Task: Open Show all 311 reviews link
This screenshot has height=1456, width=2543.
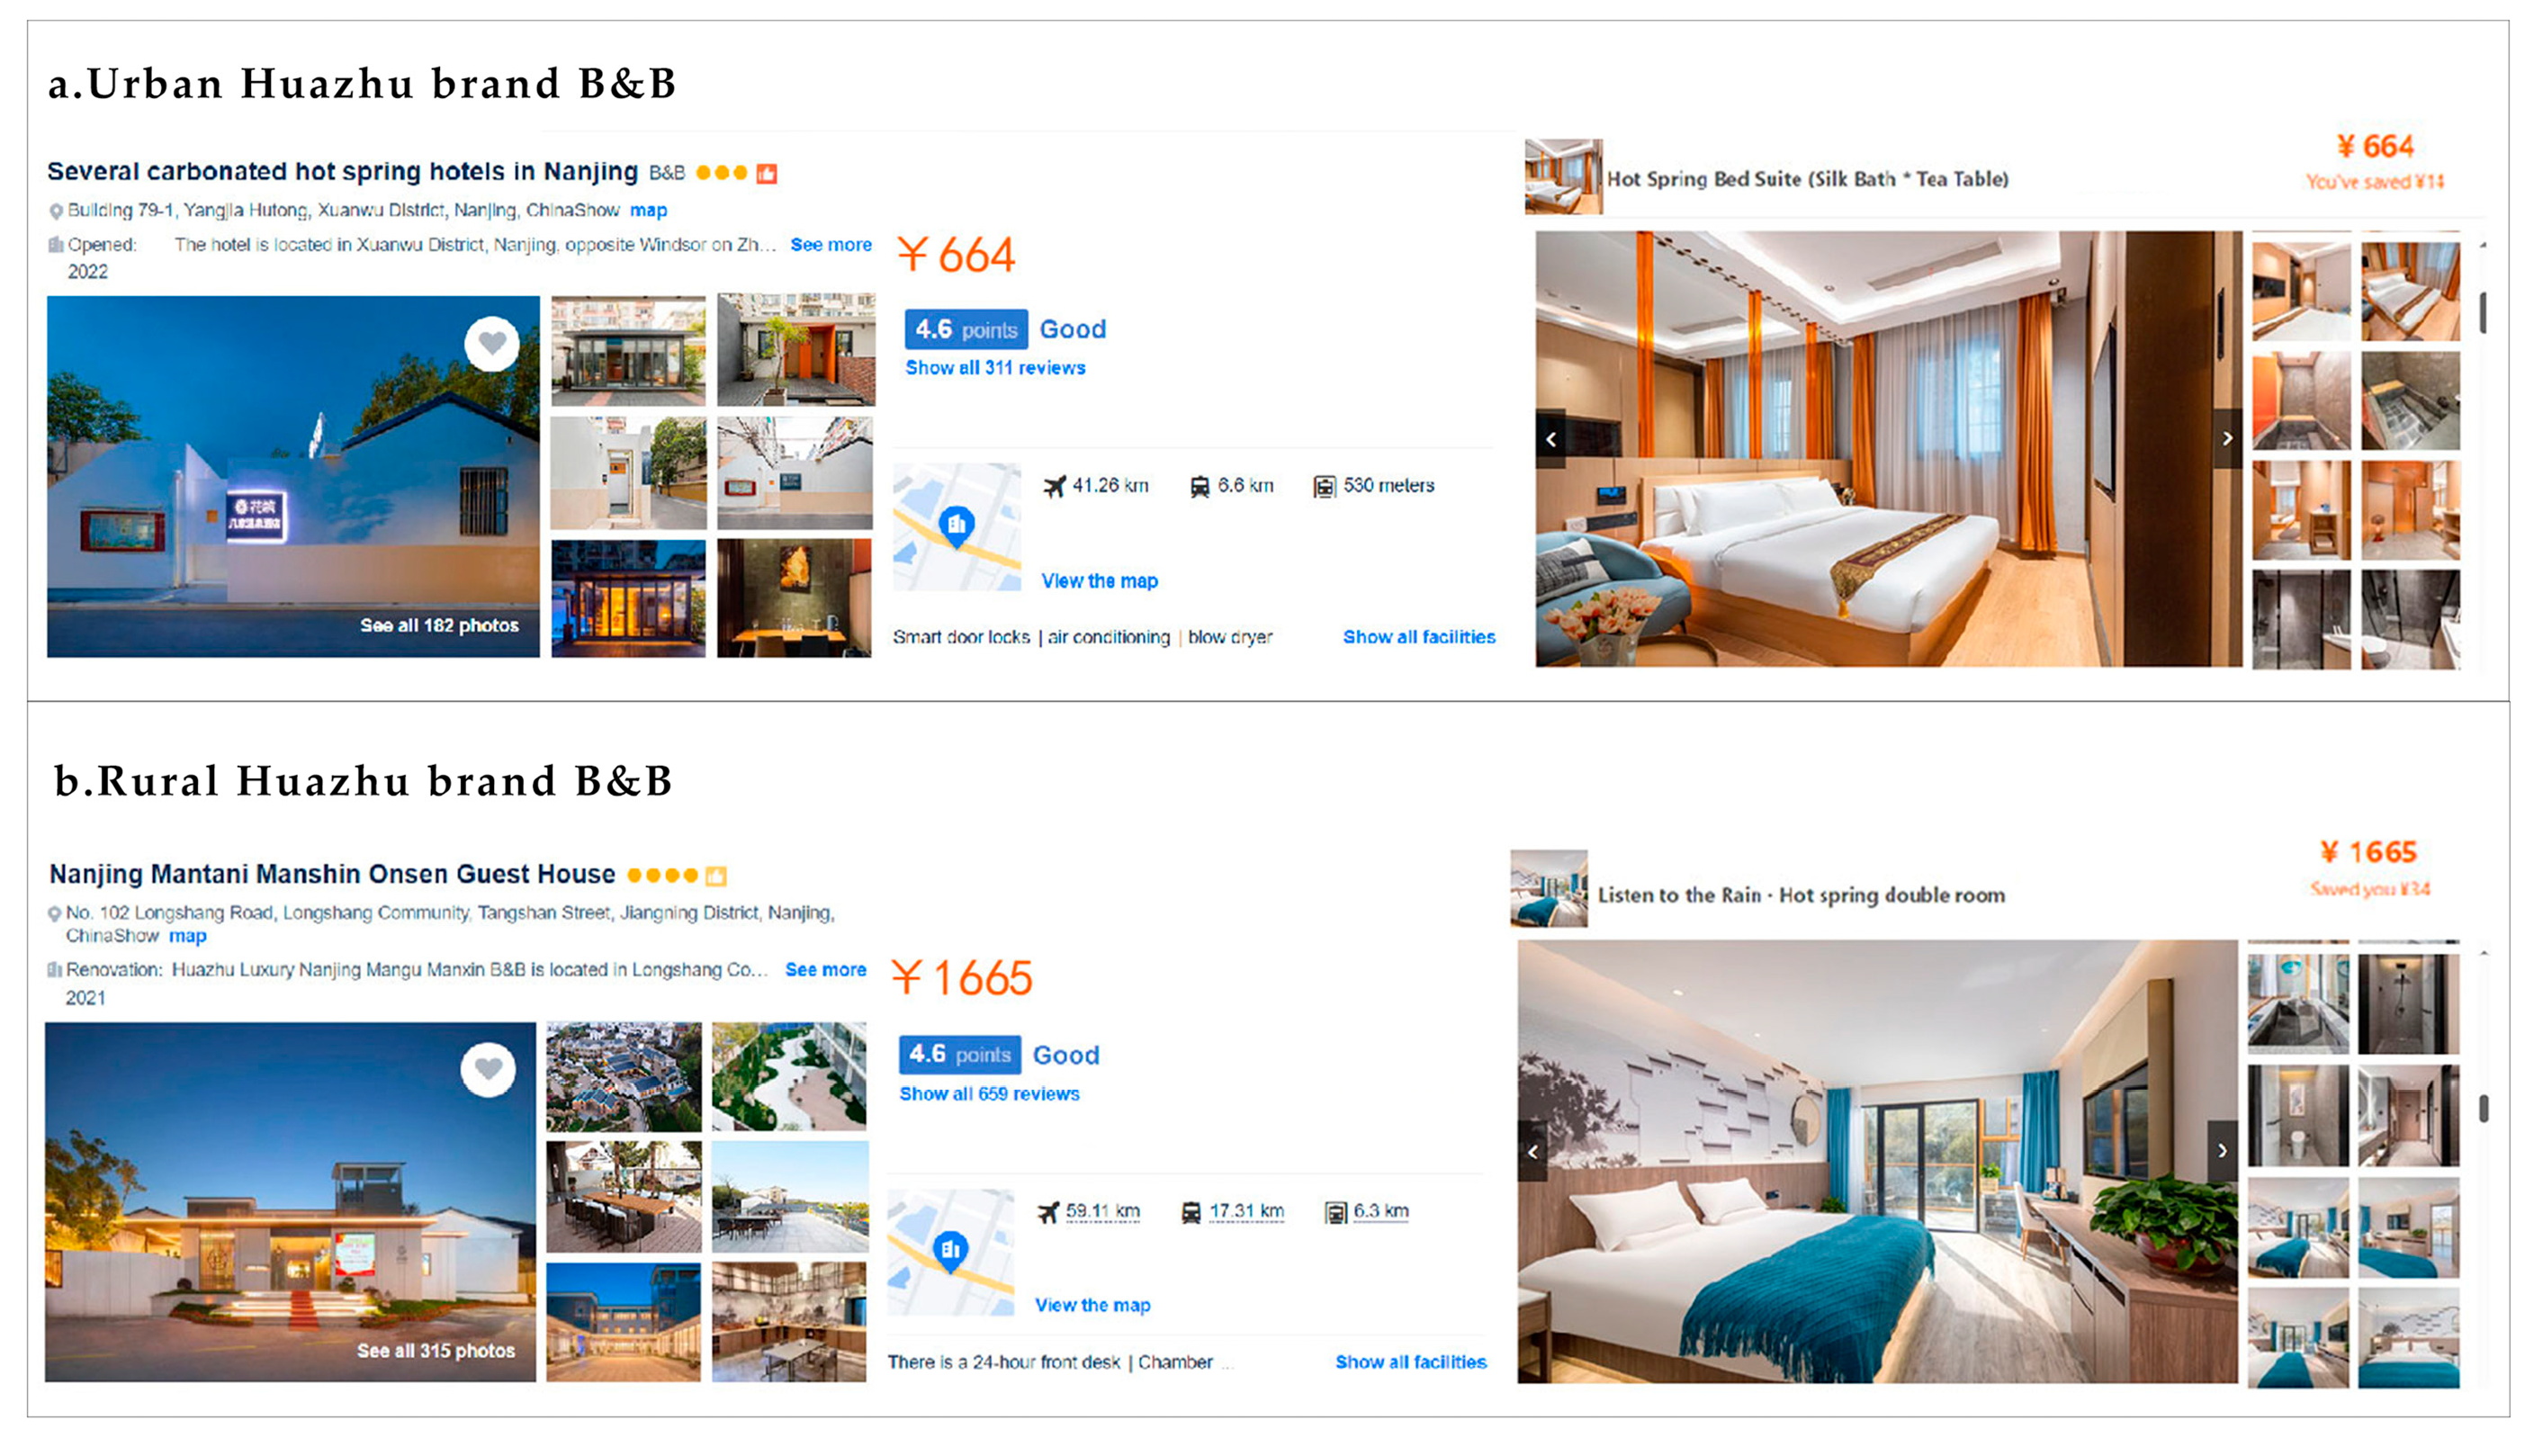Action: 995,368
